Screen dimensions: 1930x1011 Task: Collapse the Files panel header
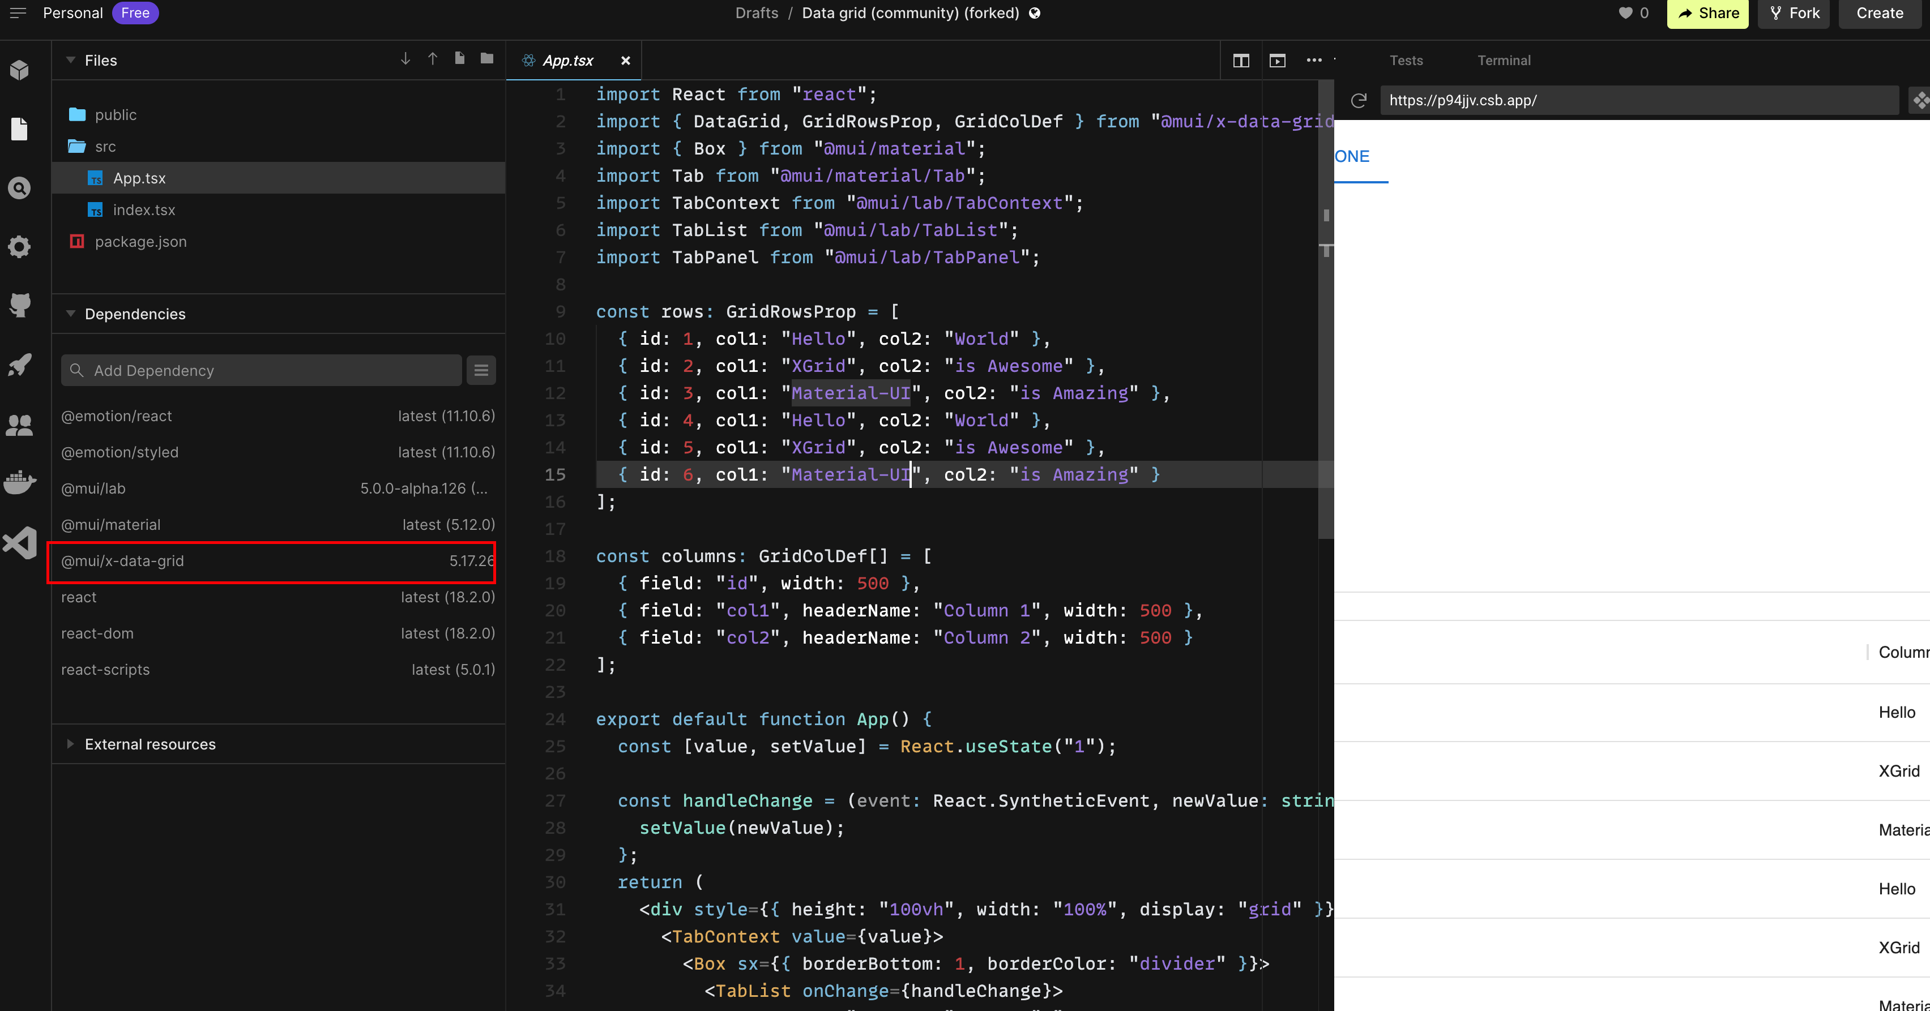tap(70, 60)
